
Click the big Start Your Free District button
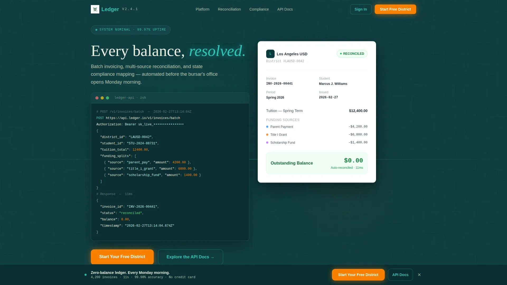point(122,257)
